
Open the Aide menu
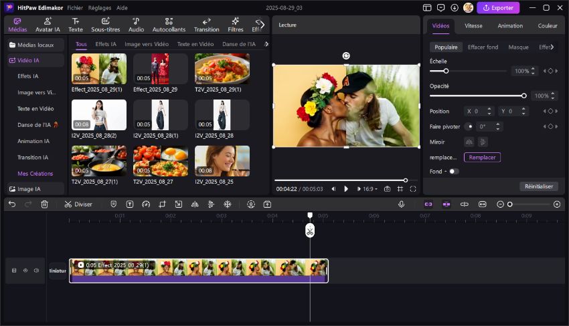[x=122, y=7]
